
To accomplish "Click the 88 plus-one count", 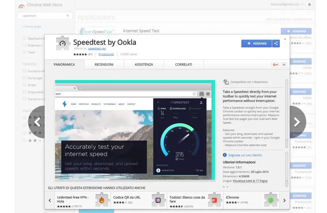I will (x=284, y=64).
